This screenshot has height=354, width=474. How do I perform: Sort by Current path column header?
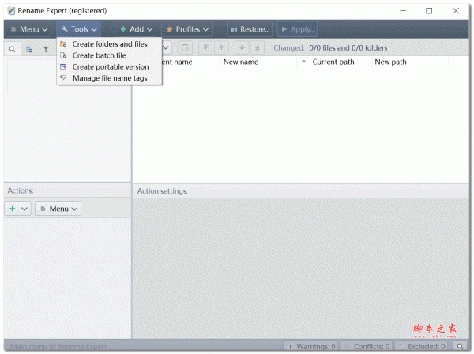pyautogui.click(x=334, y=62)
